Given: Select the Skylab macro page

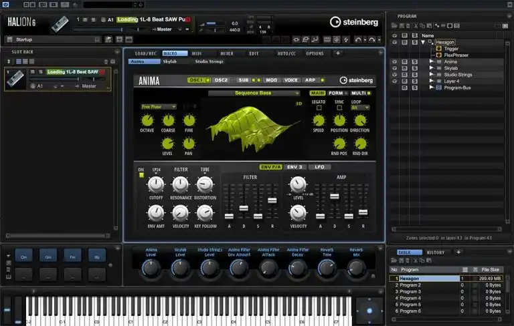Looking at the screenshot, I should [x=170, y=61].
